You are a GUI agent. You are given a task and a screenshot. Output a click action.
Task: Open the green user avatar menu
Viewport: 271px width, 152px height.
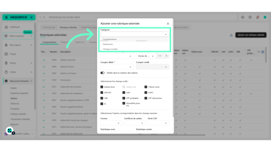click(265, 17)
